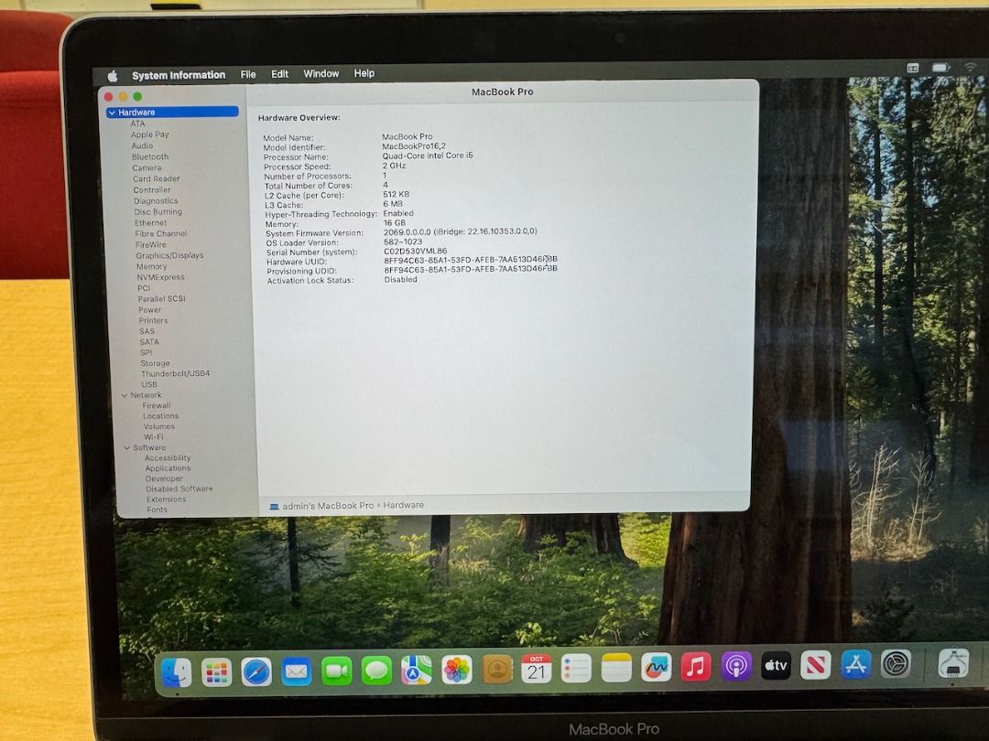
Task: Open Messages from the Dock
Action: tap(376, 671)
